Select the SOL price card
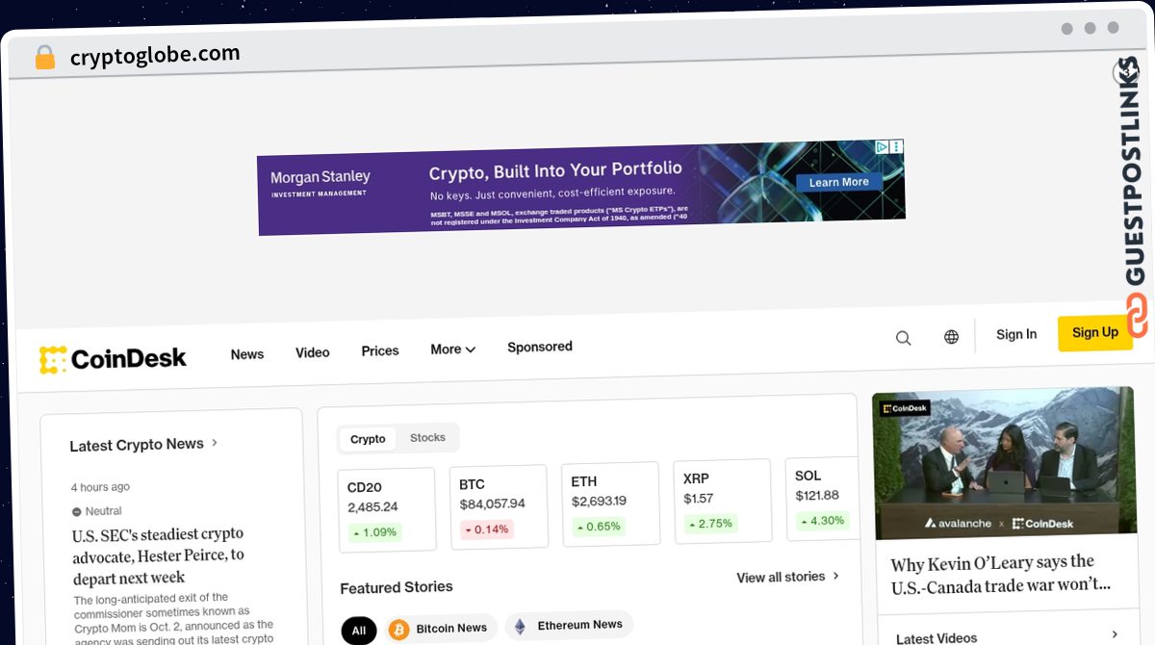This screenshot has height=645, width=1155. (x=823, y=498)
